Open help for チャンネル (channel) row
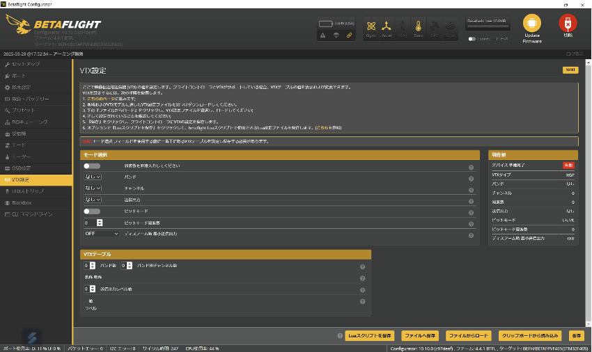This screenshot has height=352, width=592. 472,190
